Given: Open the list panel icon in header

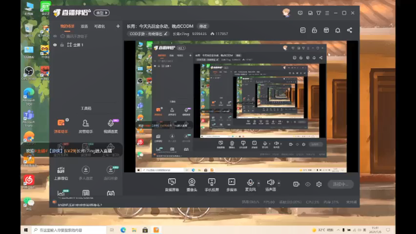Looking at the screenshot, I should point(303,31).
